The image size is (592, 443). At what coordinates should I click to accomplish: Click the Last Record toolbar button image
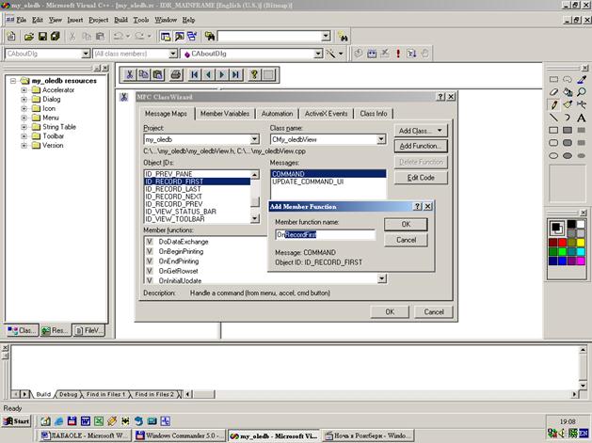235,74
